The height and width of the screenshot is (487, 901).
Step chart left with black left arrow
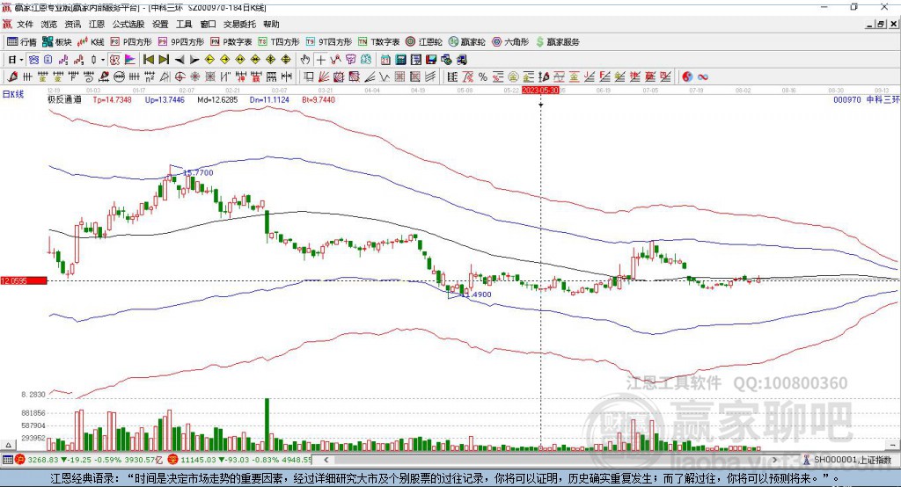coord(179,60)
